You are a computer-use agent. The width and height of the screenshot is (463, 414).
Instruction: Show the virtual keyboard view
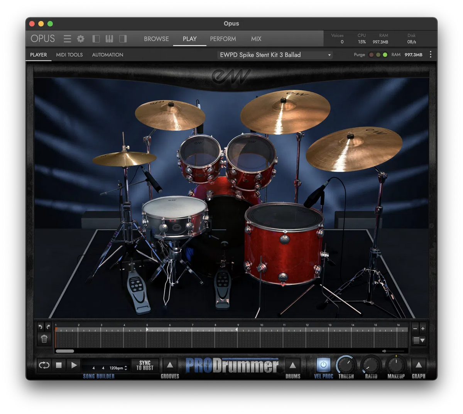(x=109, y=39)
